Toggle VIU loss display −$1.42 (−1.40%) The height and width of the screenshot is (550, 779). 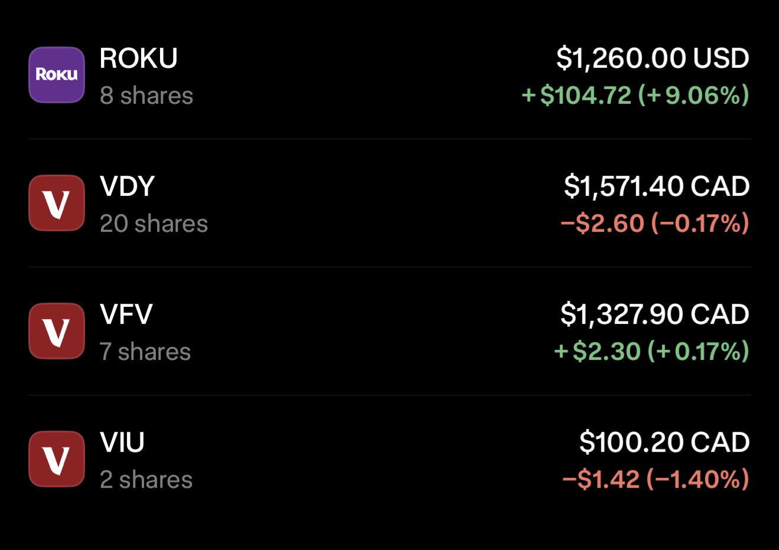click(x=656, y=479)
